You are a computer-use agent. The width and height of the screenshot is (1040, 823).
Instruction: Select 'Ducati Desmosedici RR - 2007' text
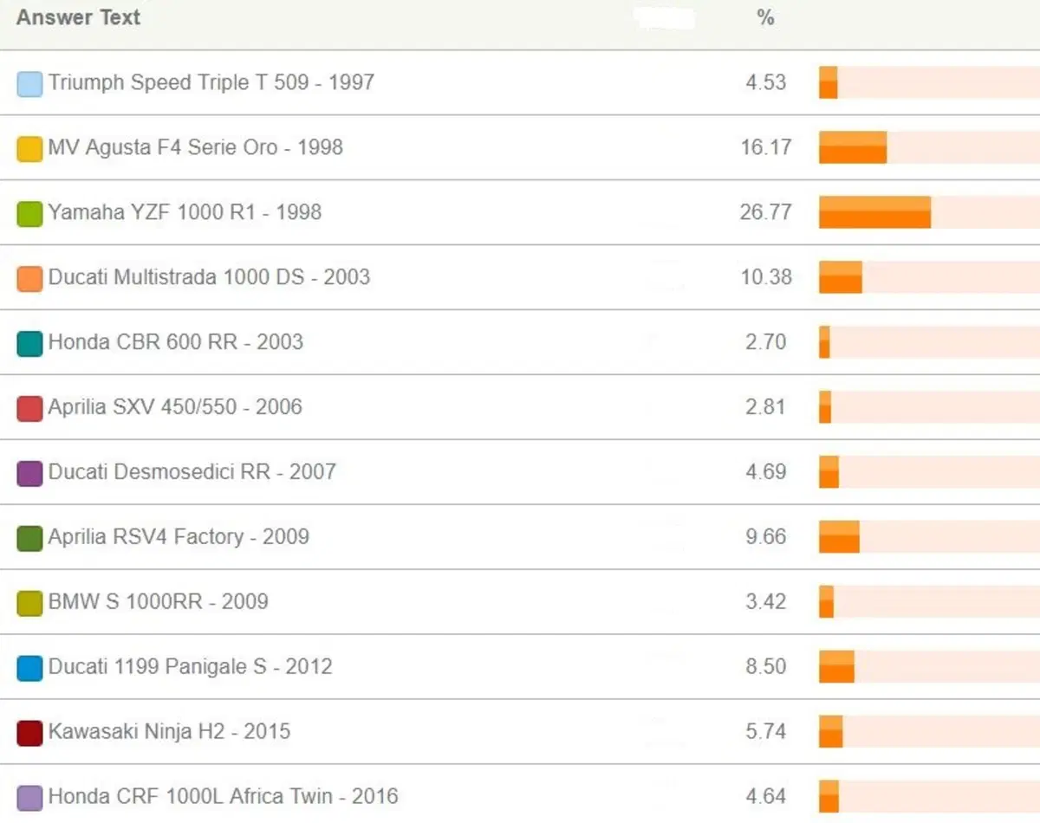pos(192,472)
